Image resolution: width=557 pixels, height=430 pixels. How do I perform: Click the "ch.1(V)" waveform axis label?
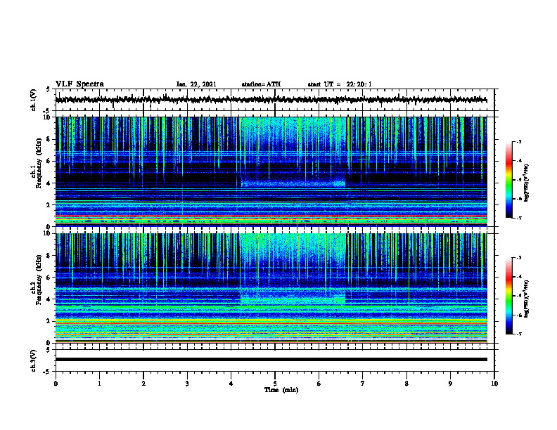point(34,100)
